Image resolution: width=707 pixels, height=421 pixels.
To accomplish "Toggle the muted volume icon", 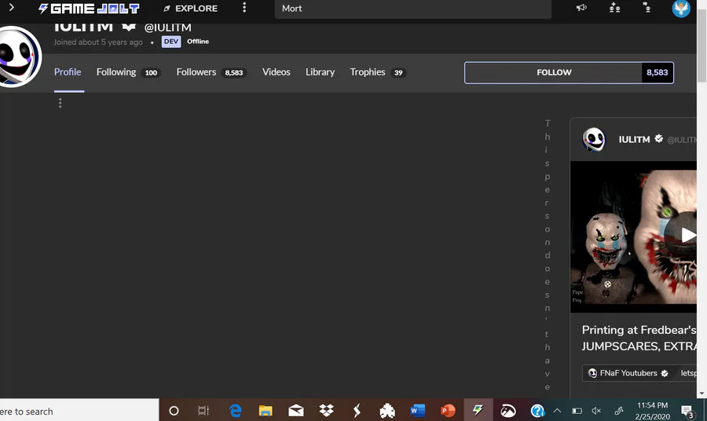I will coord(596,411).
